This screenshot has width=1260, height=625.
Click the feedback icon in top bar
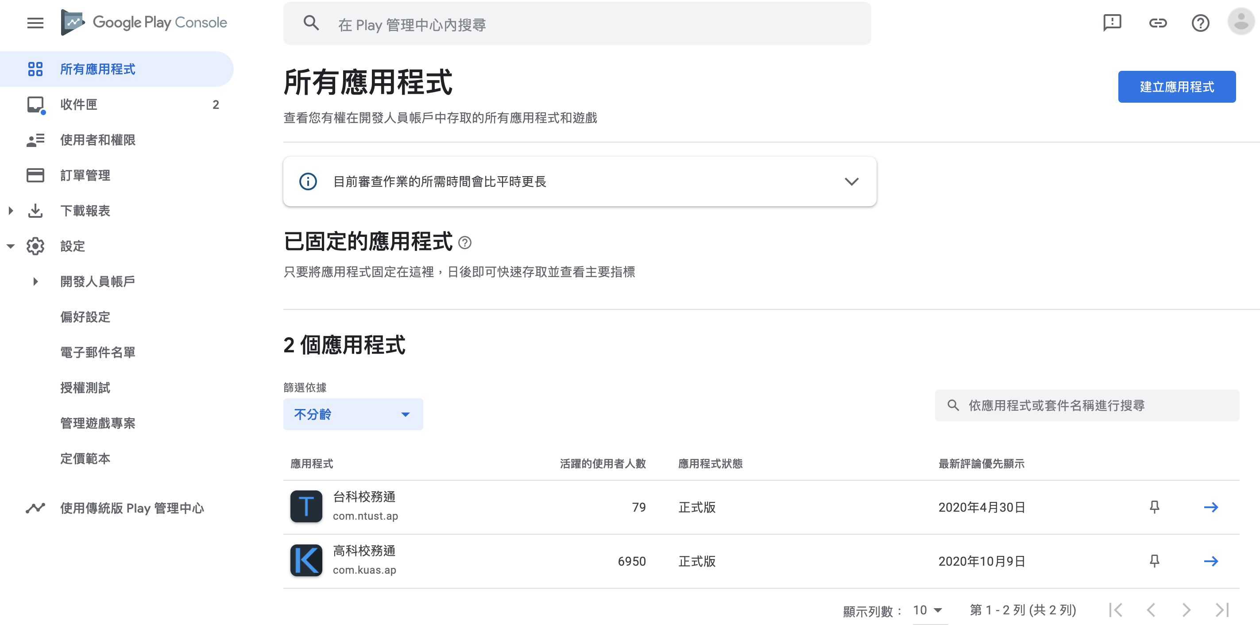(x=1112, y=23)
